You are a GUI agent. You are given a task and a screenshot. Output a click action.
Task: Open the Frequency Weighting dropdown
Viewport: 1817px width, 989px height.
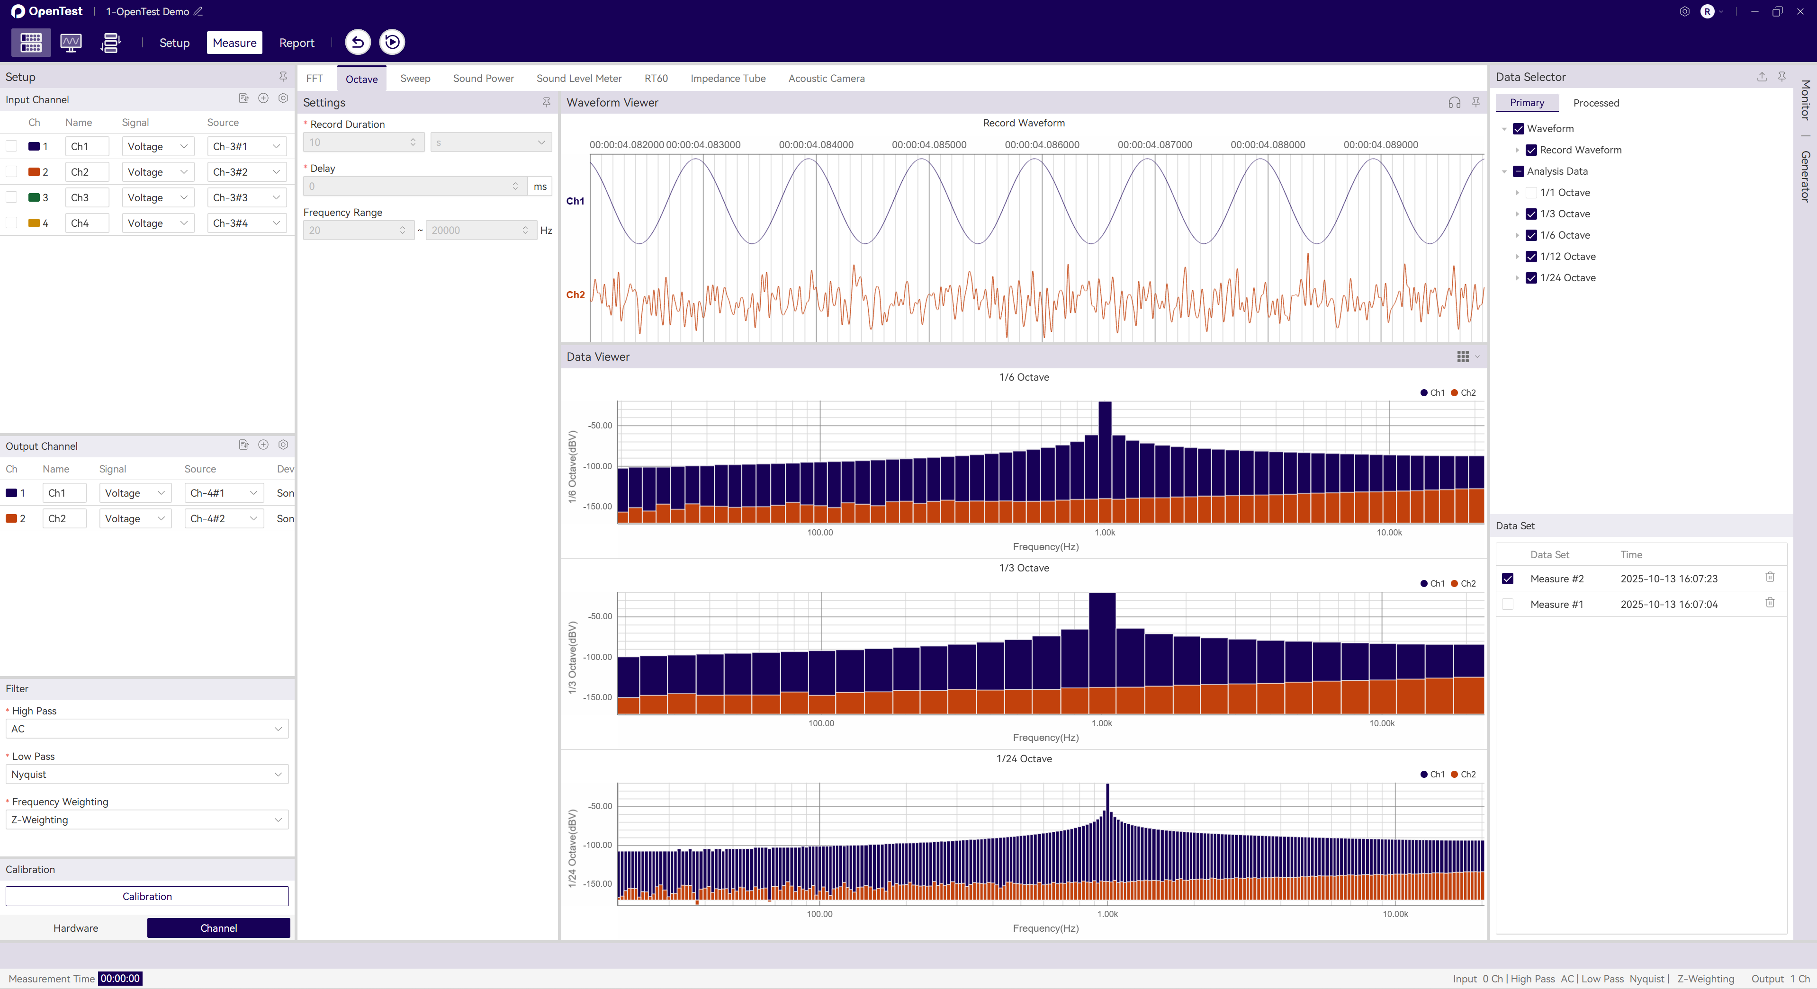click(147, 820)
